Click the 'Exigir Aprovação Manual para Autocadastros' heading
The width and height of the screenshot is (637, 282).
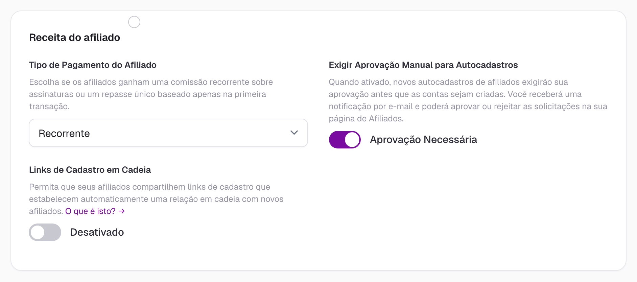423,65
